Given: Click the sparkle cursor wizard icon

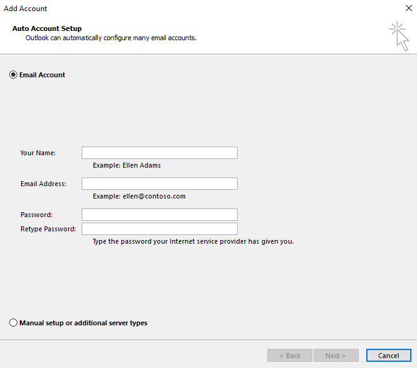Looking at the screenshot, I should coord(399,36).
